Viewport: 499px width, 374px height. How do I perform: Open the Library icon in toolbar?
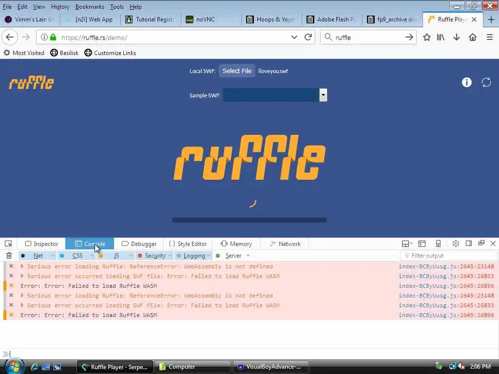click(441, 37)
